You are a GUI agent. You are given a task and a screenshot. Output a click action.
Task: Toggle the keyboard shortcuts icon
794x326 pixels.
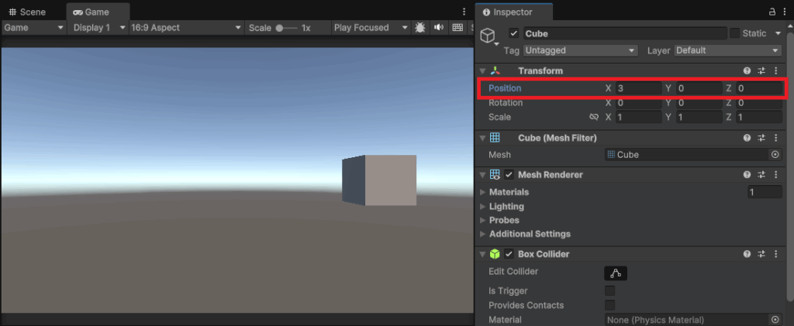coord(457,28)
